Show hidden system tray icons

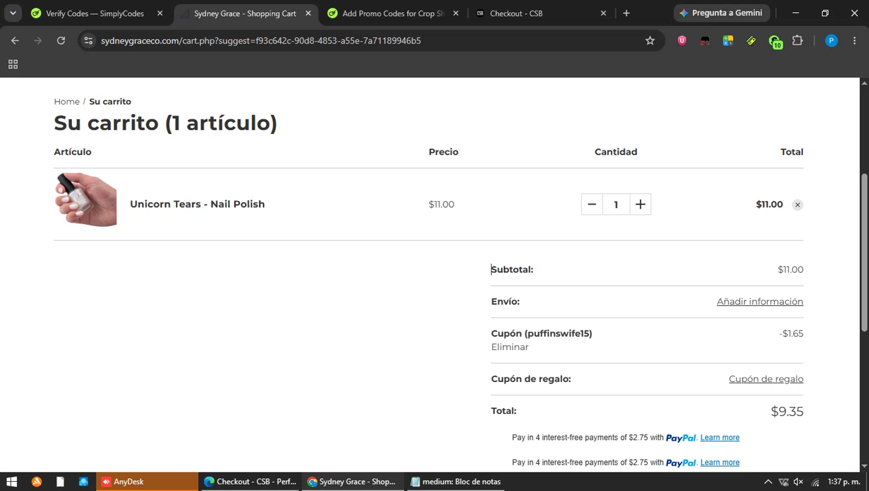(x=768, y=482)
